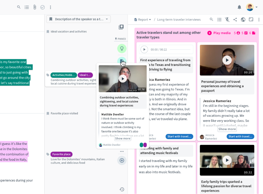Select the Favorite place tag

tap(61, 154)
